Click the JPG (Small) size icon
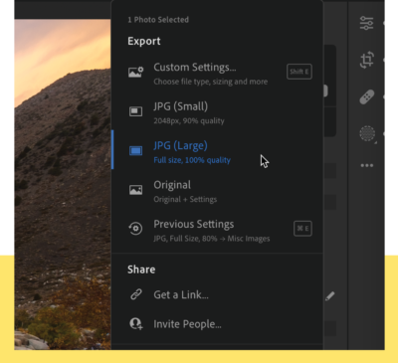Image resolution: width=398 pixels, height=363 pixels. (x=135, y=111)
